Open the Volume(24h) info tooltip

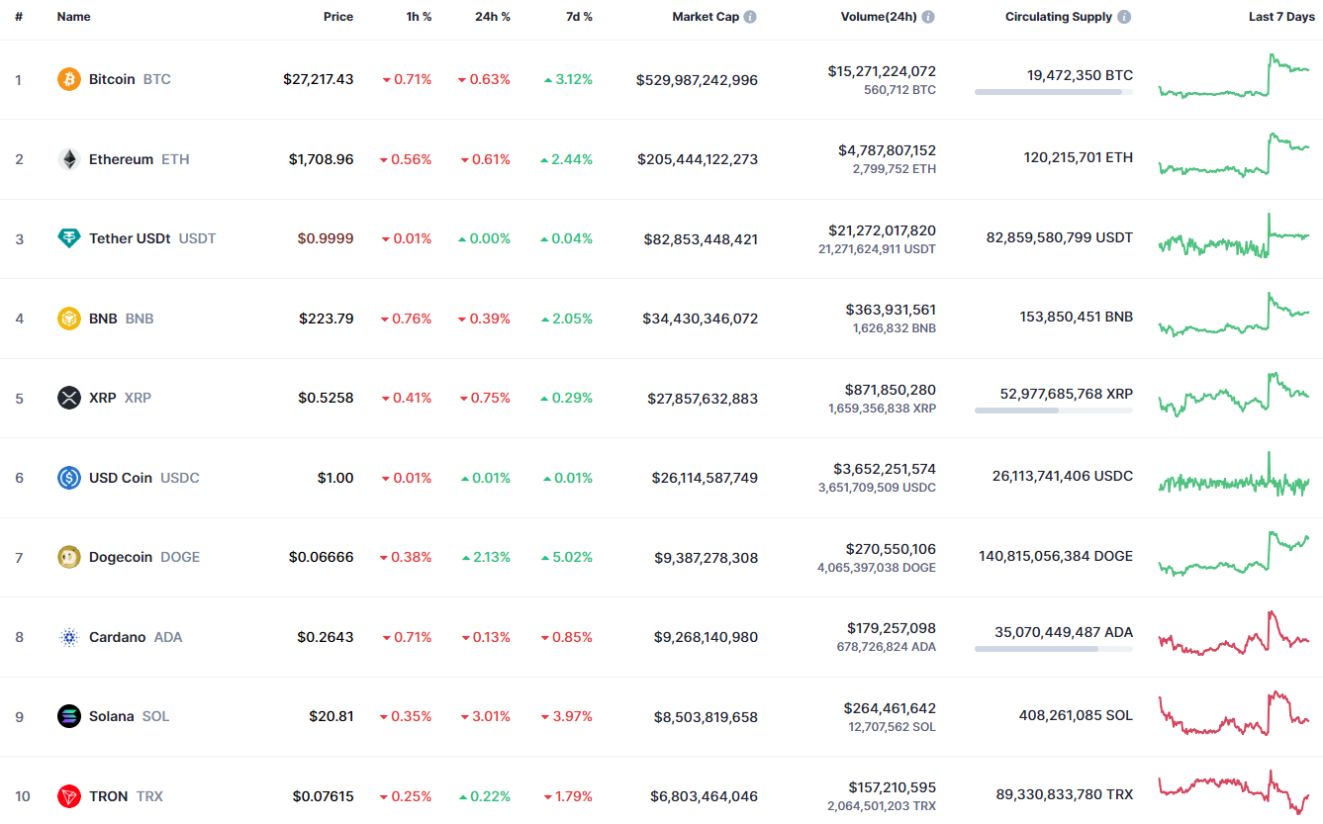coord(928,16)
